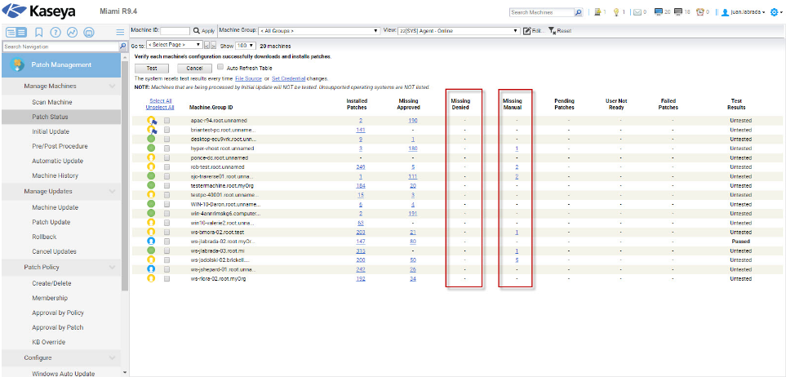
Task: Click the blue monitor icon showing 20
Action: tap(659, 12)
